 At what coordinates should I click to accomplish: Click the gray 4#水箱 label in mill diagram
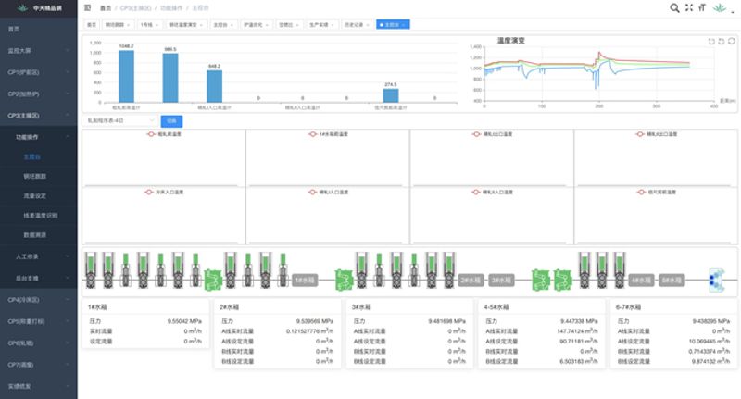[x=641, y=280]
